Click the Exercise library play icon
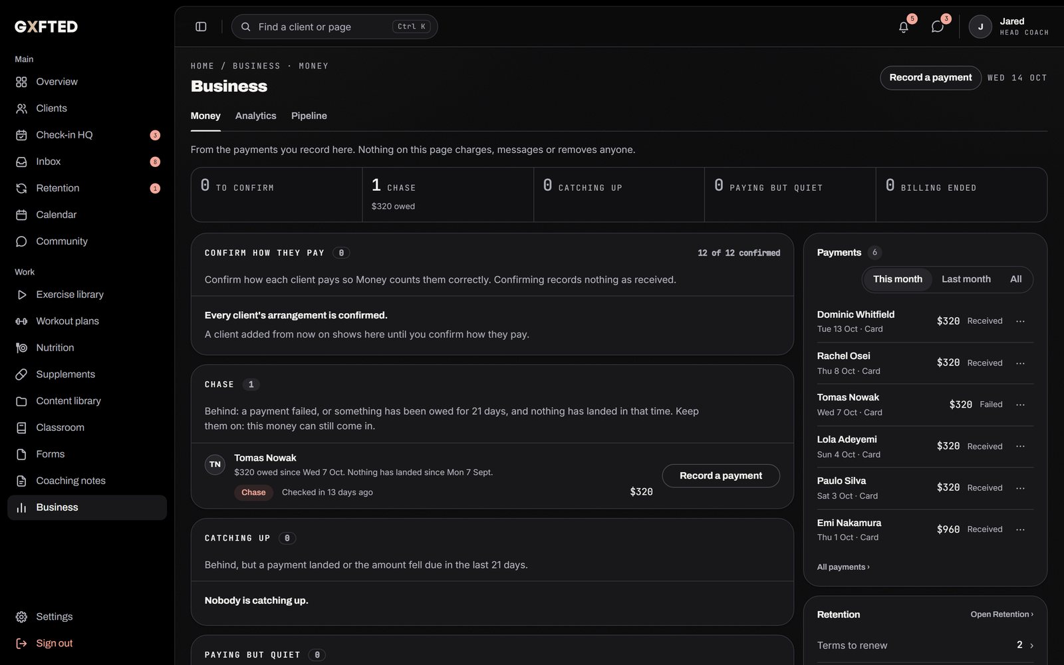 pyautogui.click(x=21, y=295)
